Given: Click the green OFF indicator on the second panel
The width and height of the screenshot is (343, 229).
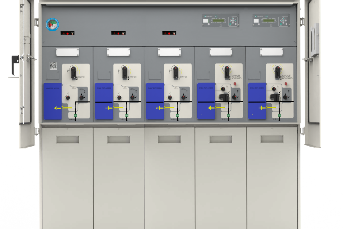Looking at the screenshot, I should click(126, 116).
